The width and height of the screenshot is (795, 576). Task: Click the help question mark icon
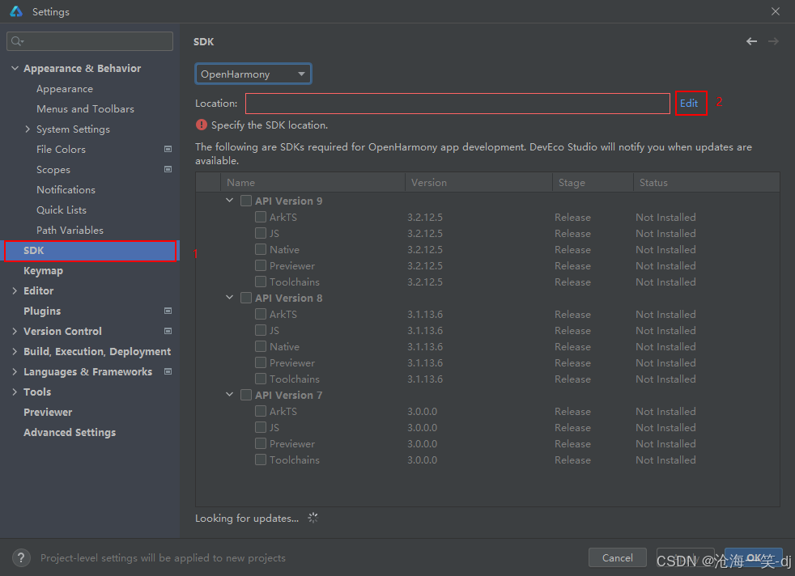pos(21,557)
